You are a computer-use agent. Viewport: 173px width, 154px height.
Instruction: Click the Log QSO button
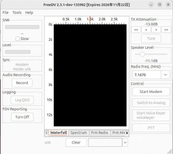coord(22,100)
